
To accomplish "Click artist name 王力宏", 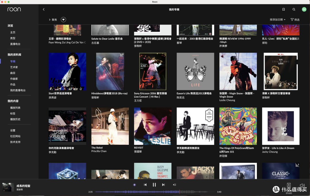I will click(138, 101).
